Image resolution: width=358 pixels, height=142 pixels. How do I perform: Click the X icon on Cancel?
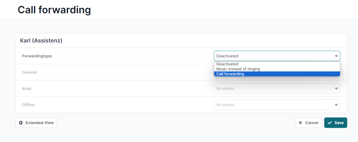click(300, 123)
